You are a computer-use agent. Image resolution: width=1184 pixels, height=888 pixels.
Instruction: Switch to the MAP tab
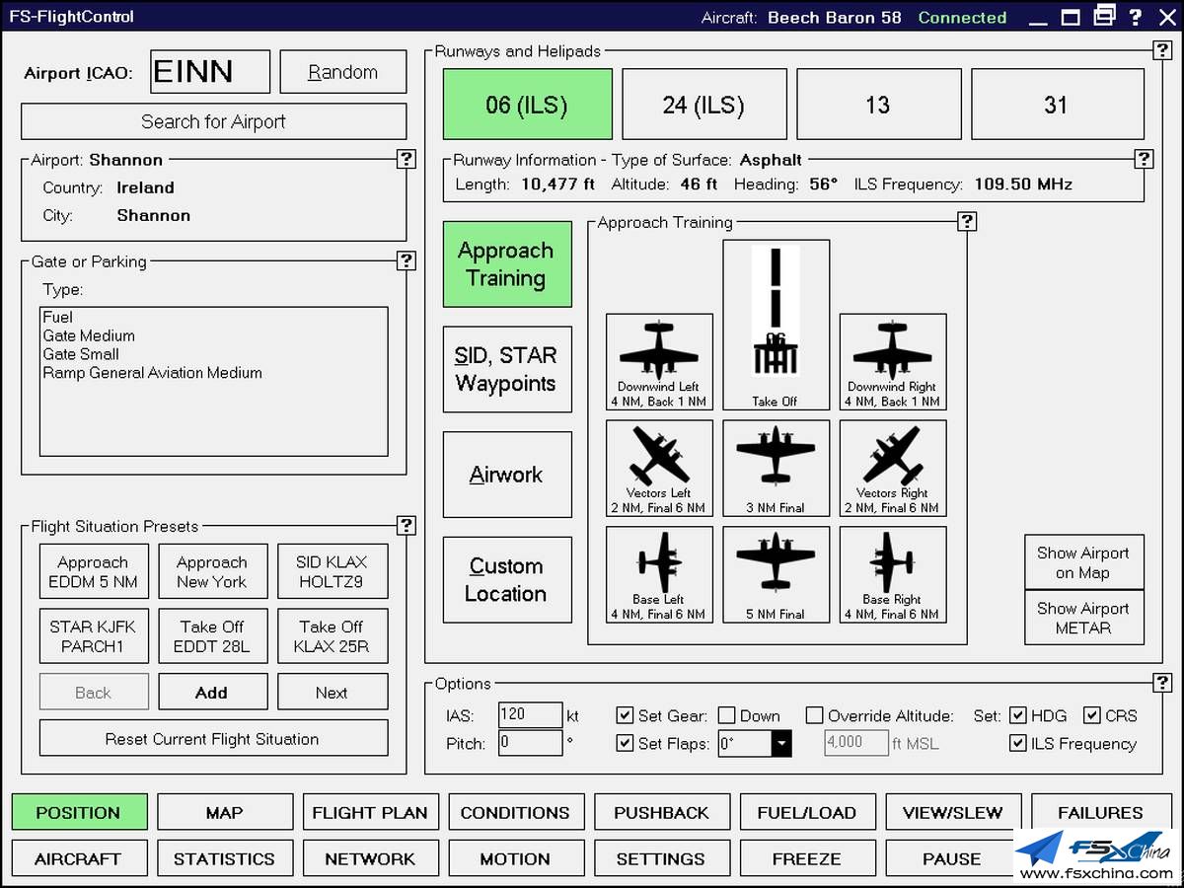(x=225, y=812)
